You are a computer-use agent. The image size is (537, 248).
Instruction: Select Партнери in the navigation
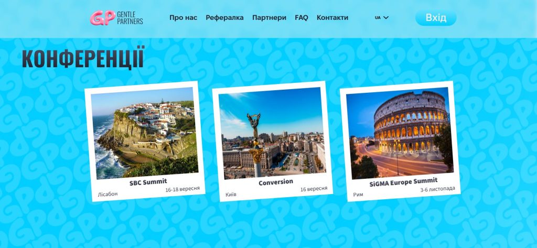click(269, 17)
